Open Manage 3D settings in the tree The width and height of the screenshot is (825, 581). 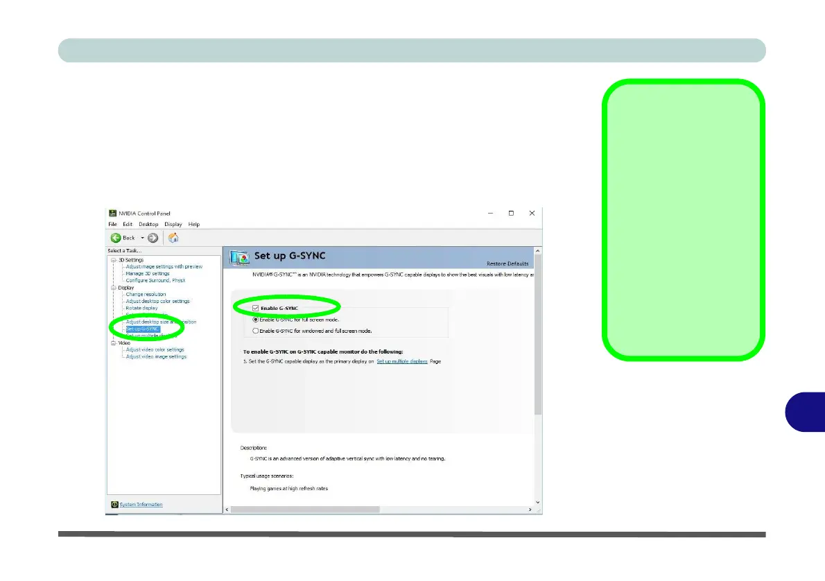point(148,274)
